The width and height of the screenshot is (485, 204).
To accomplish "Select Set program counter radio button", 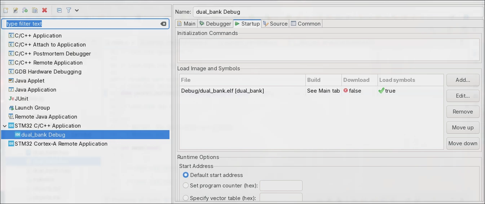I will point(186,186).
